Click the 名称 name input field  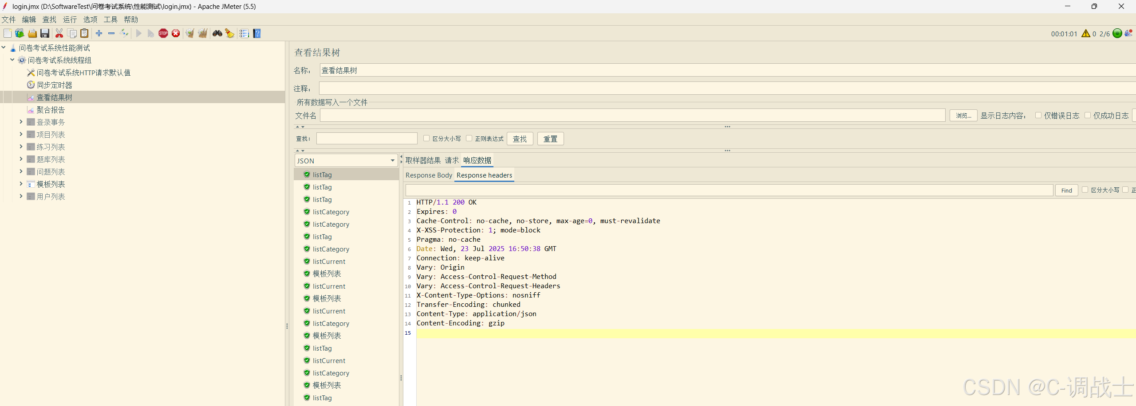coord(728,70)
